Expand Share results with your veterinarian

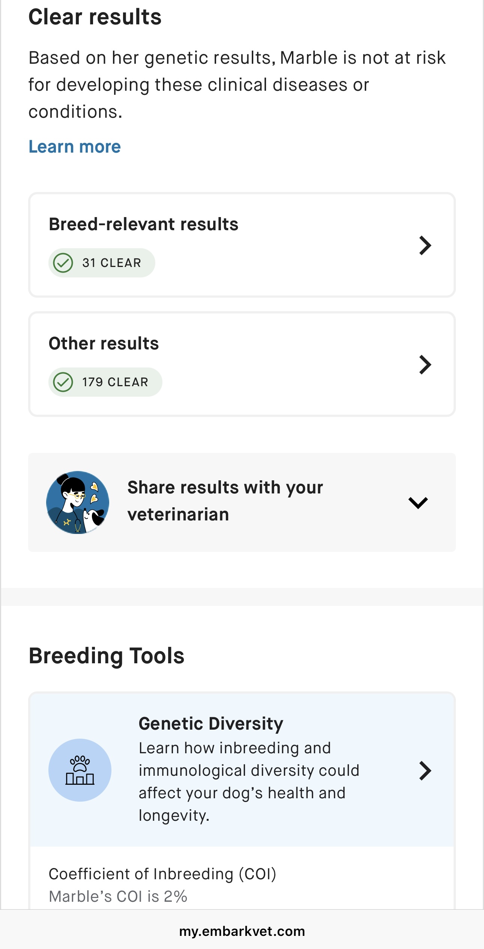click(242, 502)
